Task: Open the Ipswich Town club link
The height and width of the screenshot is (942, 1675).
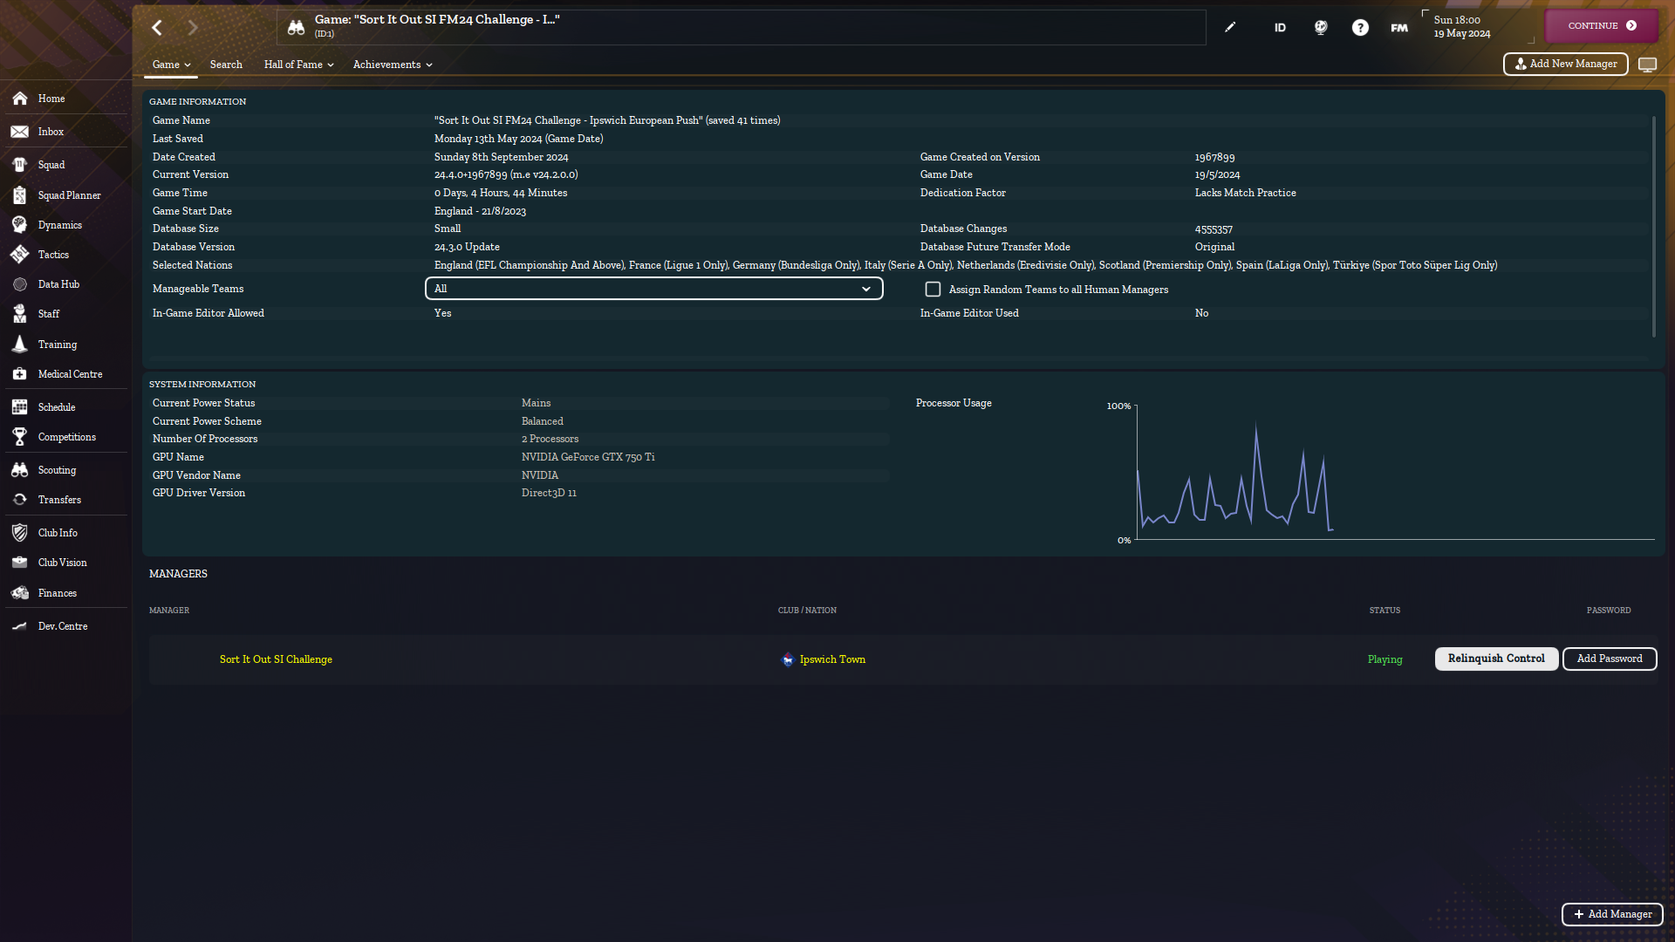Action: (x=832, y=659)
